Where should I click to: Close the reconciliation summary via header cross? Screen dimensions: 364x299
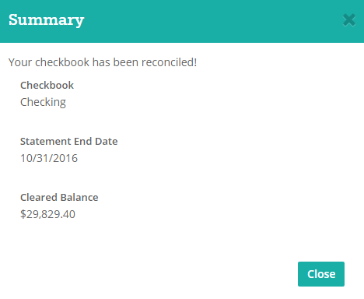coord(349,20)
